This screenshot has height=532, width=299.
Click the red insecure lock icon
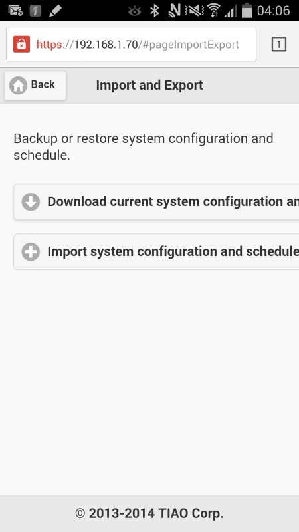point(22,44)
